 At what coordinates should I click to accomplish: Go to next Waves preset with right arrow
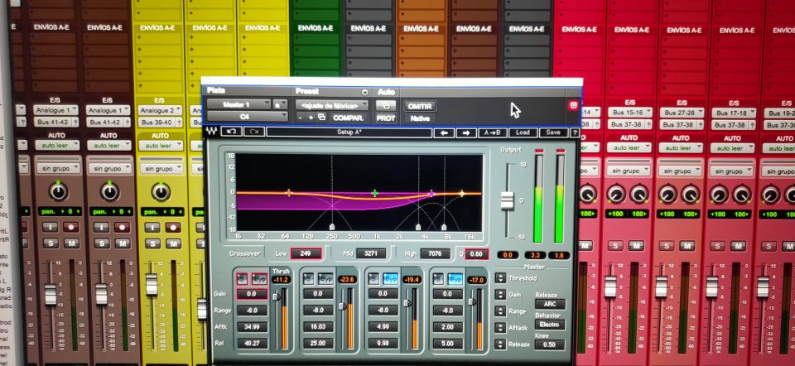(466, 132)
